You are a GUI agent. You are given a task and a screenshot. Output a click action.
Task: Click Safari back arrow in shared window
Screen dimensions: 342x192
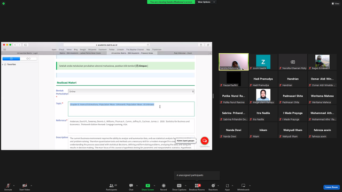click(15, 45)
